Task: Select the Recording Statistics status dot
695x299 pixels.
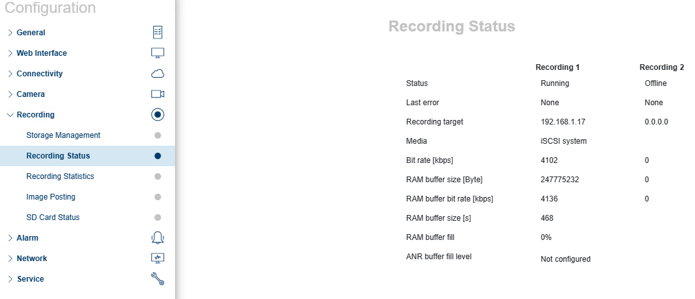Action: 158,176
